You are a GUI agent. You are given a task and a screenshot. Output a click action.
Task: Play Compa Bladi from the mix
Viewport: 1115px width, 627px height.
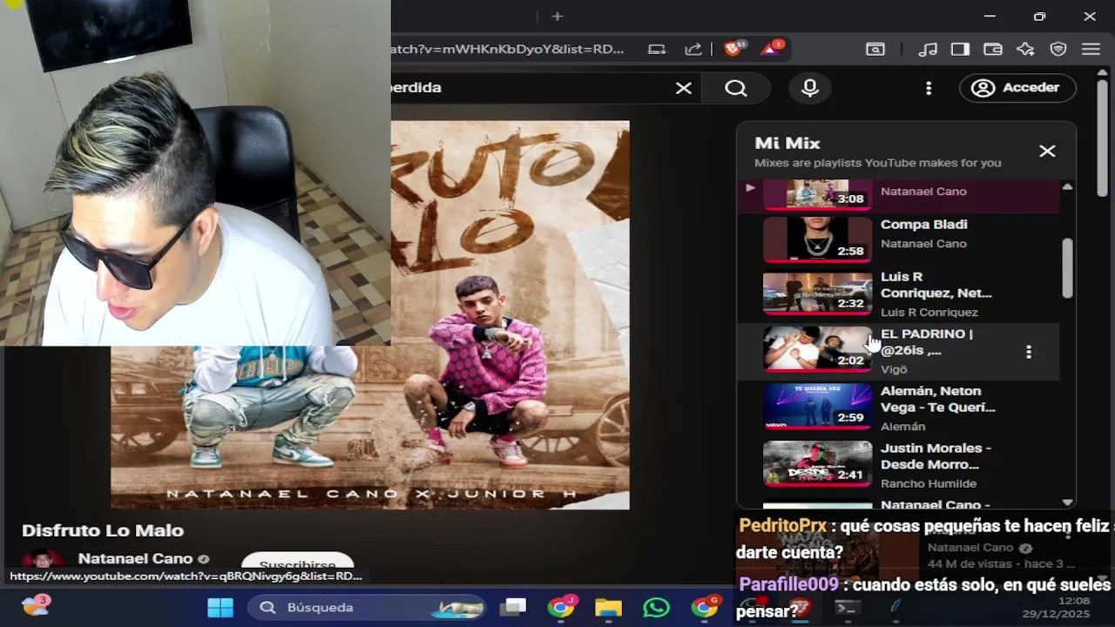[923, 225]
